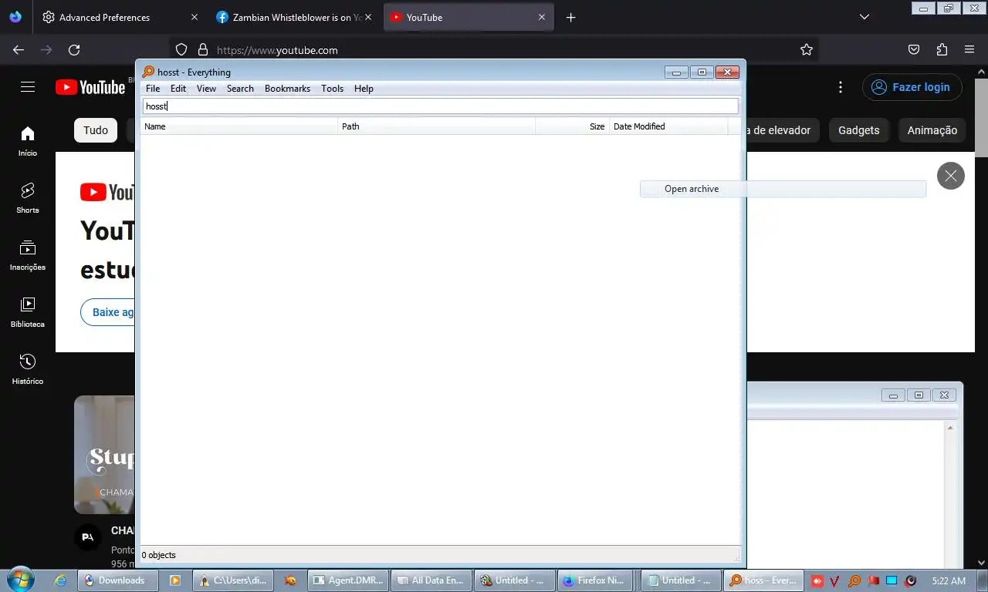Image resolution: width=988 pixels, height=592 pixels.
Task: Open the C:\Users taskbar window
Action: pyautogui.click(x=233, y=580)
